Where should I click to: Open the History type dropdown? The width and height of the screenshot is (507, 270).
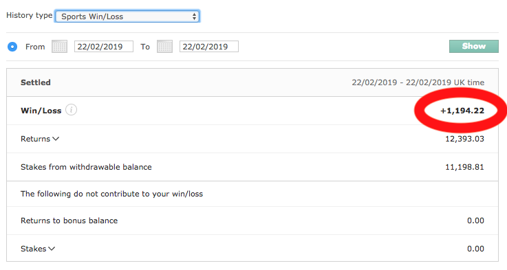tap(127, 16)
